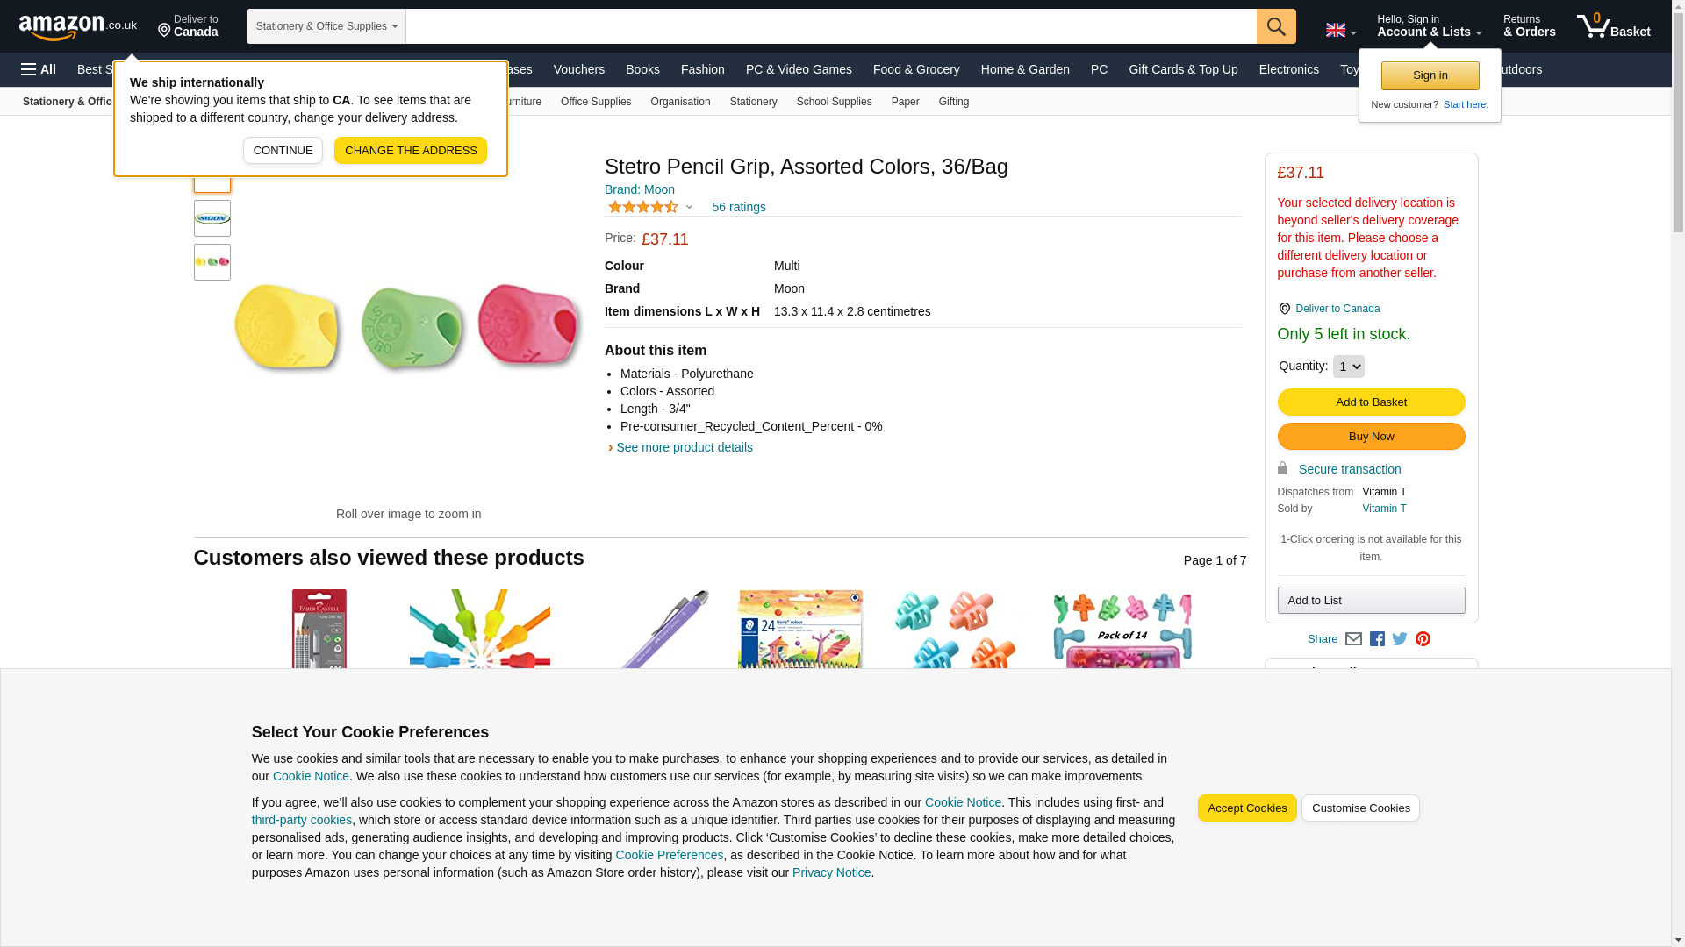Share via email envelope icon
1685x947 pixels.
tap(1353, 639)
